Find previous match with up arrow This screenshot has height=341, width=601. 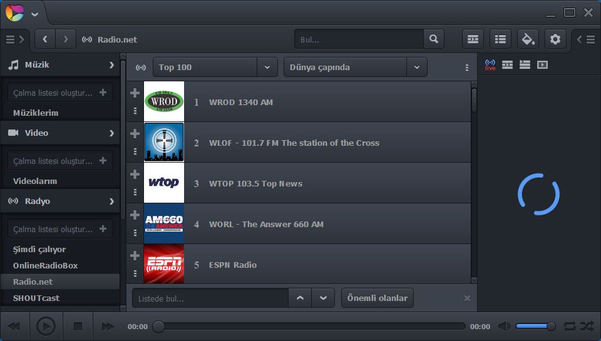click(300, 298)
